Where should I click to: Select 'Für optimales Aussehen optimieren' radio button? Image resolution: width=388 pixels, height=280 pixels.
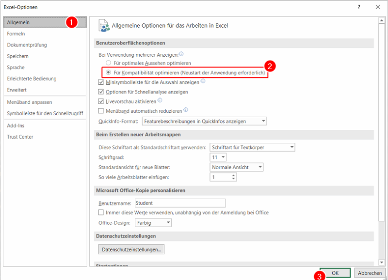pyautogui.click(x=108, y=63)
